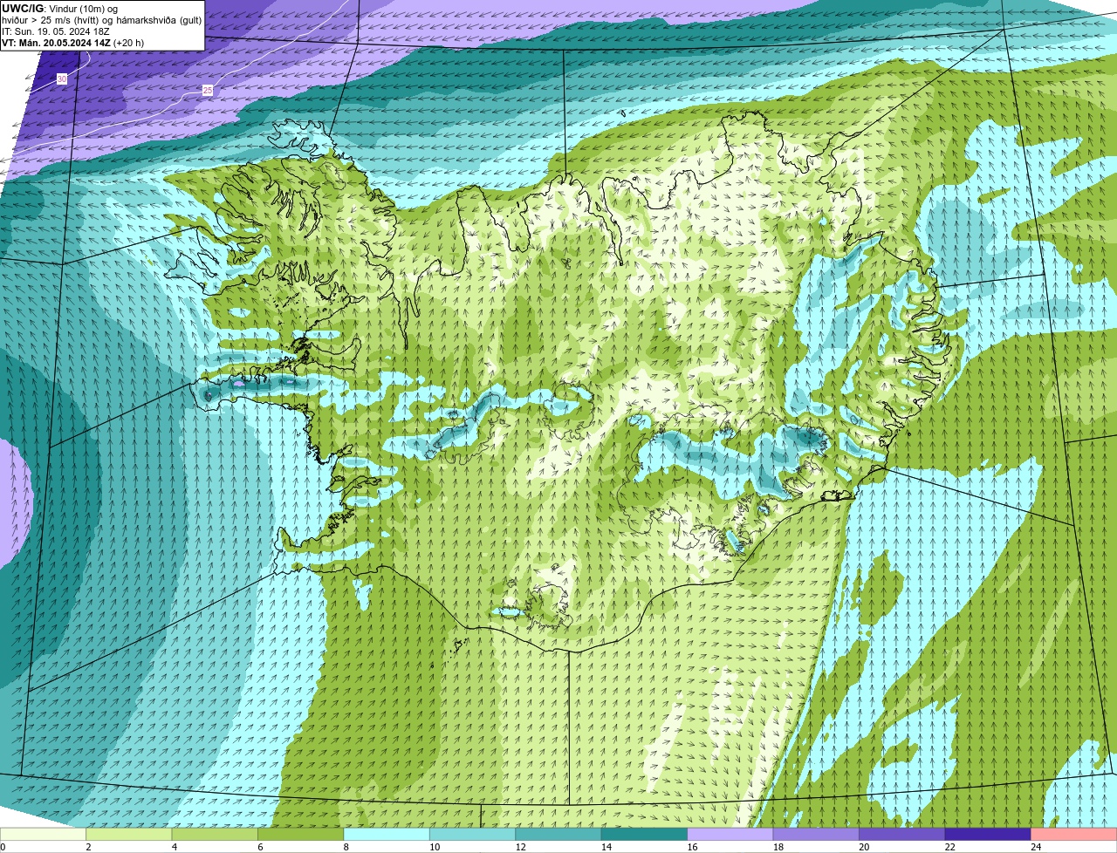The image size is (1117, 853).
Task: Select the dark green 6–8 legend swatch
Action: click(x=301, y=835)
